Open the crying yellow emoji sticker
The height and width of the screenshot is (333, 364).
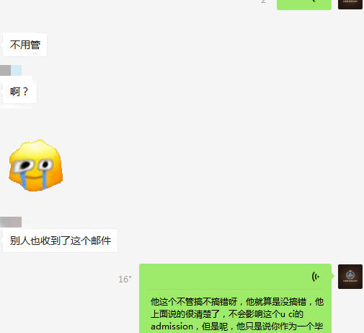click(36, 165)
